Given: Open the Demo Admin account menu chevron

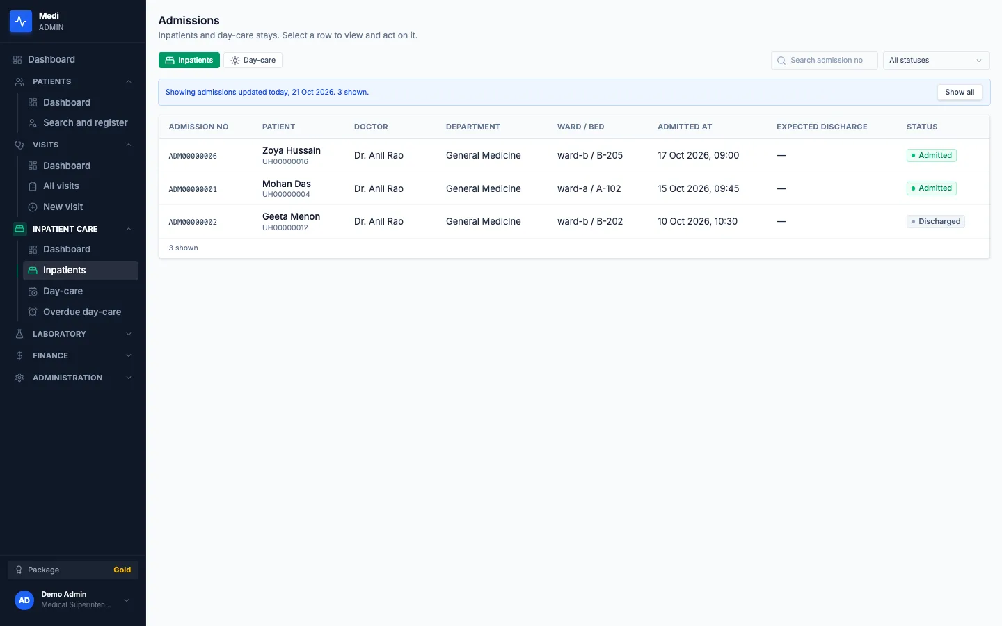Looking at the screenshot, I should pyautogui.click(x=127, y=600).
